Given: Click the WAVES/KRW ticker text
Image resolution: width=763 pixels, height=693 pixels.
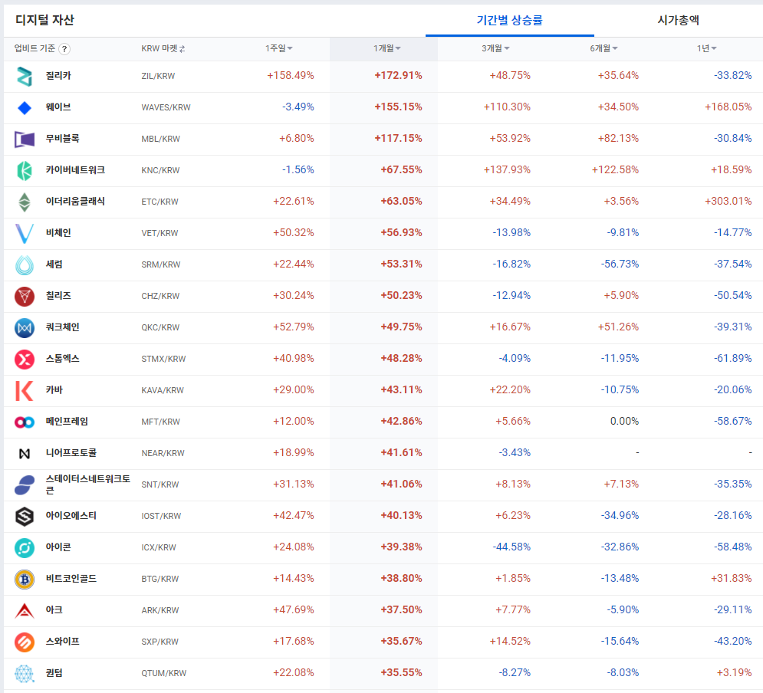Looking at the screenshot, I should tap(166, 107).
